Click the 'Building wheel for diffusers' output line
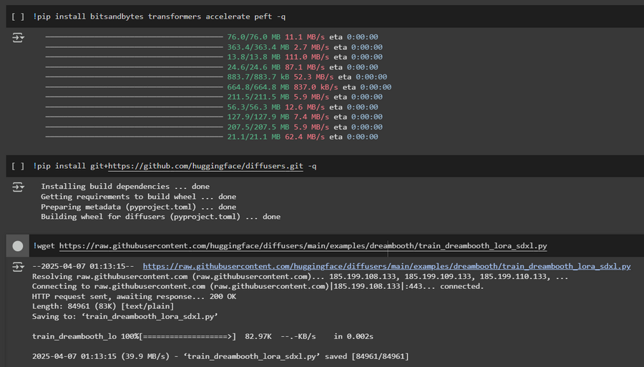The width and height of the screenshot is (644, 367). click(x=160, y=217)
